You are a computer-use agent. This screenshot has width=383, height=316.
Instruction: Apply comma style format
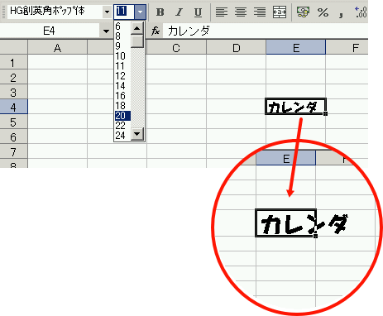[342, 13]
